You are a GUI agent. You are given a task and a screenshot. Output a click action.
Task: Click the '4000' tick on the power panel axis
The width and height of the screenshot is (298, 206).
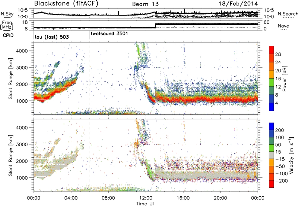tap(22, 51)
